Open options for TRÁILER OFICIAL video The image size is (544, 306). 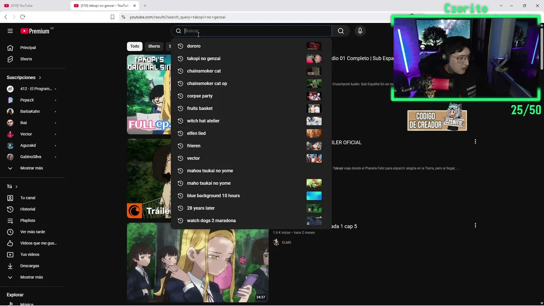coord(475,142)
